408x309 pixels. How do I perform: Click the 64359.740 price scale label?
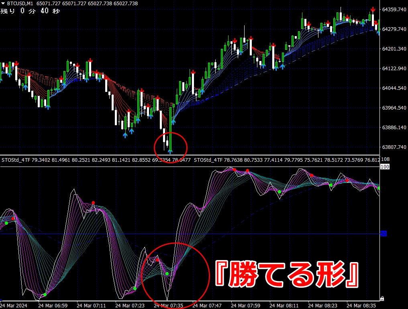[x=394, y=9]
